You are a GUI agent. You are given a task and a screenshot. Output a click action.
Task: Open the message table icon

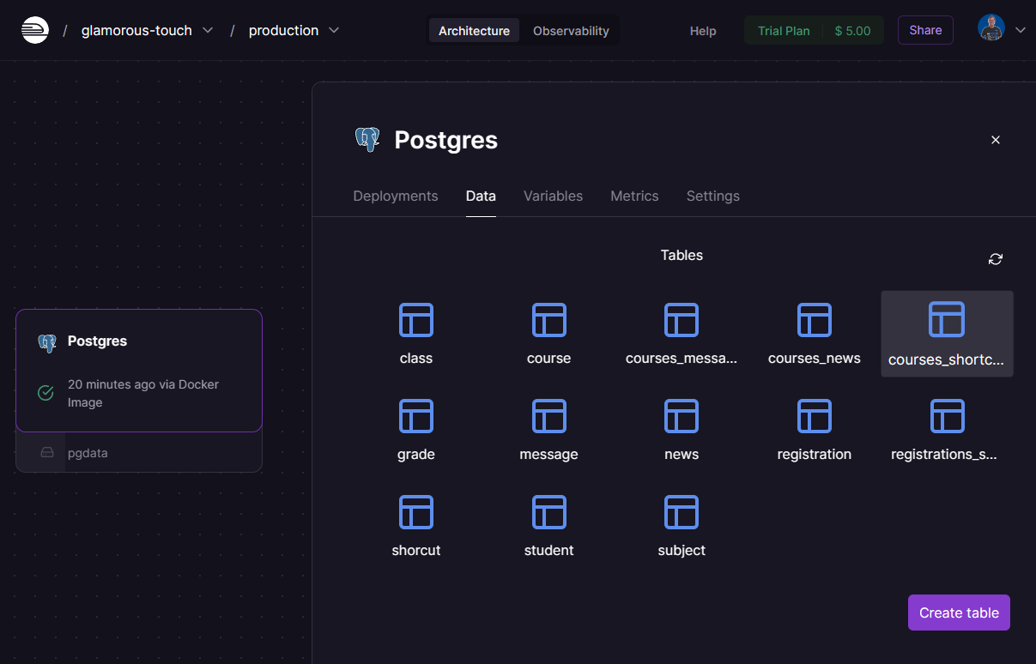(548, 416)
